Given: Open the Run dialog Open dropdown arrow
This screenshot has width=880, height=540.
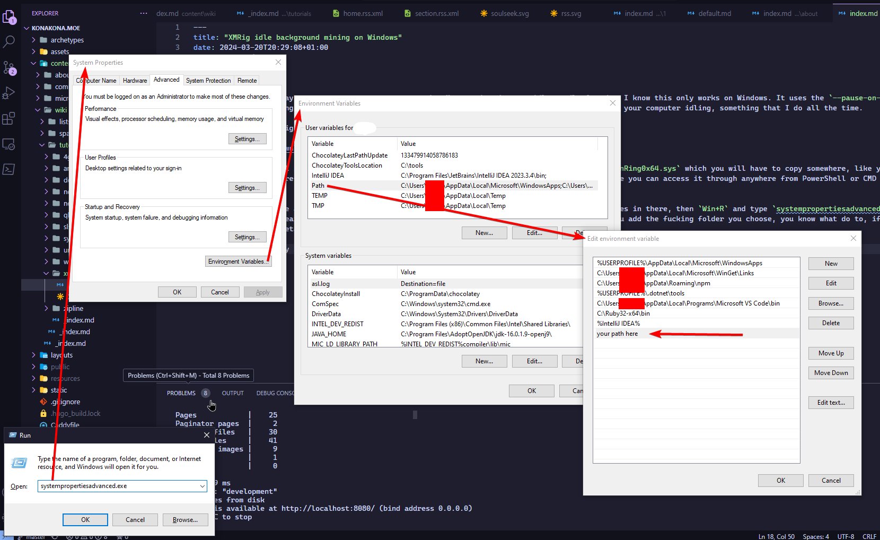Looking at the screenshot, I should [x=202, y=486].
